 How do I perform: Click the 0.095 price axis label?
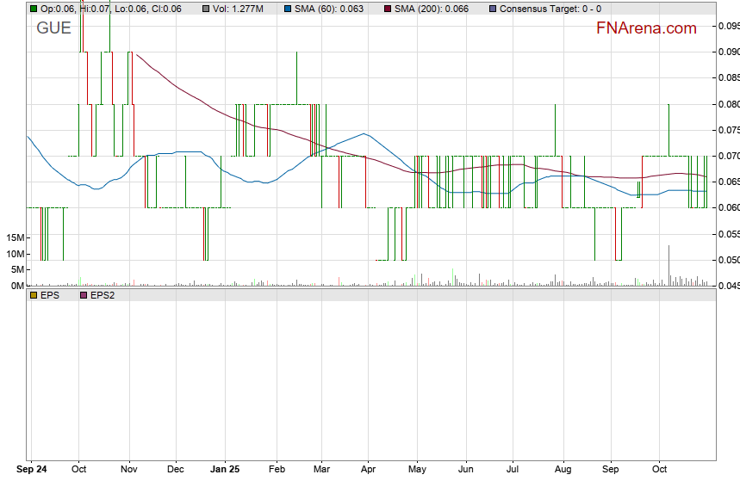[728, 26]
